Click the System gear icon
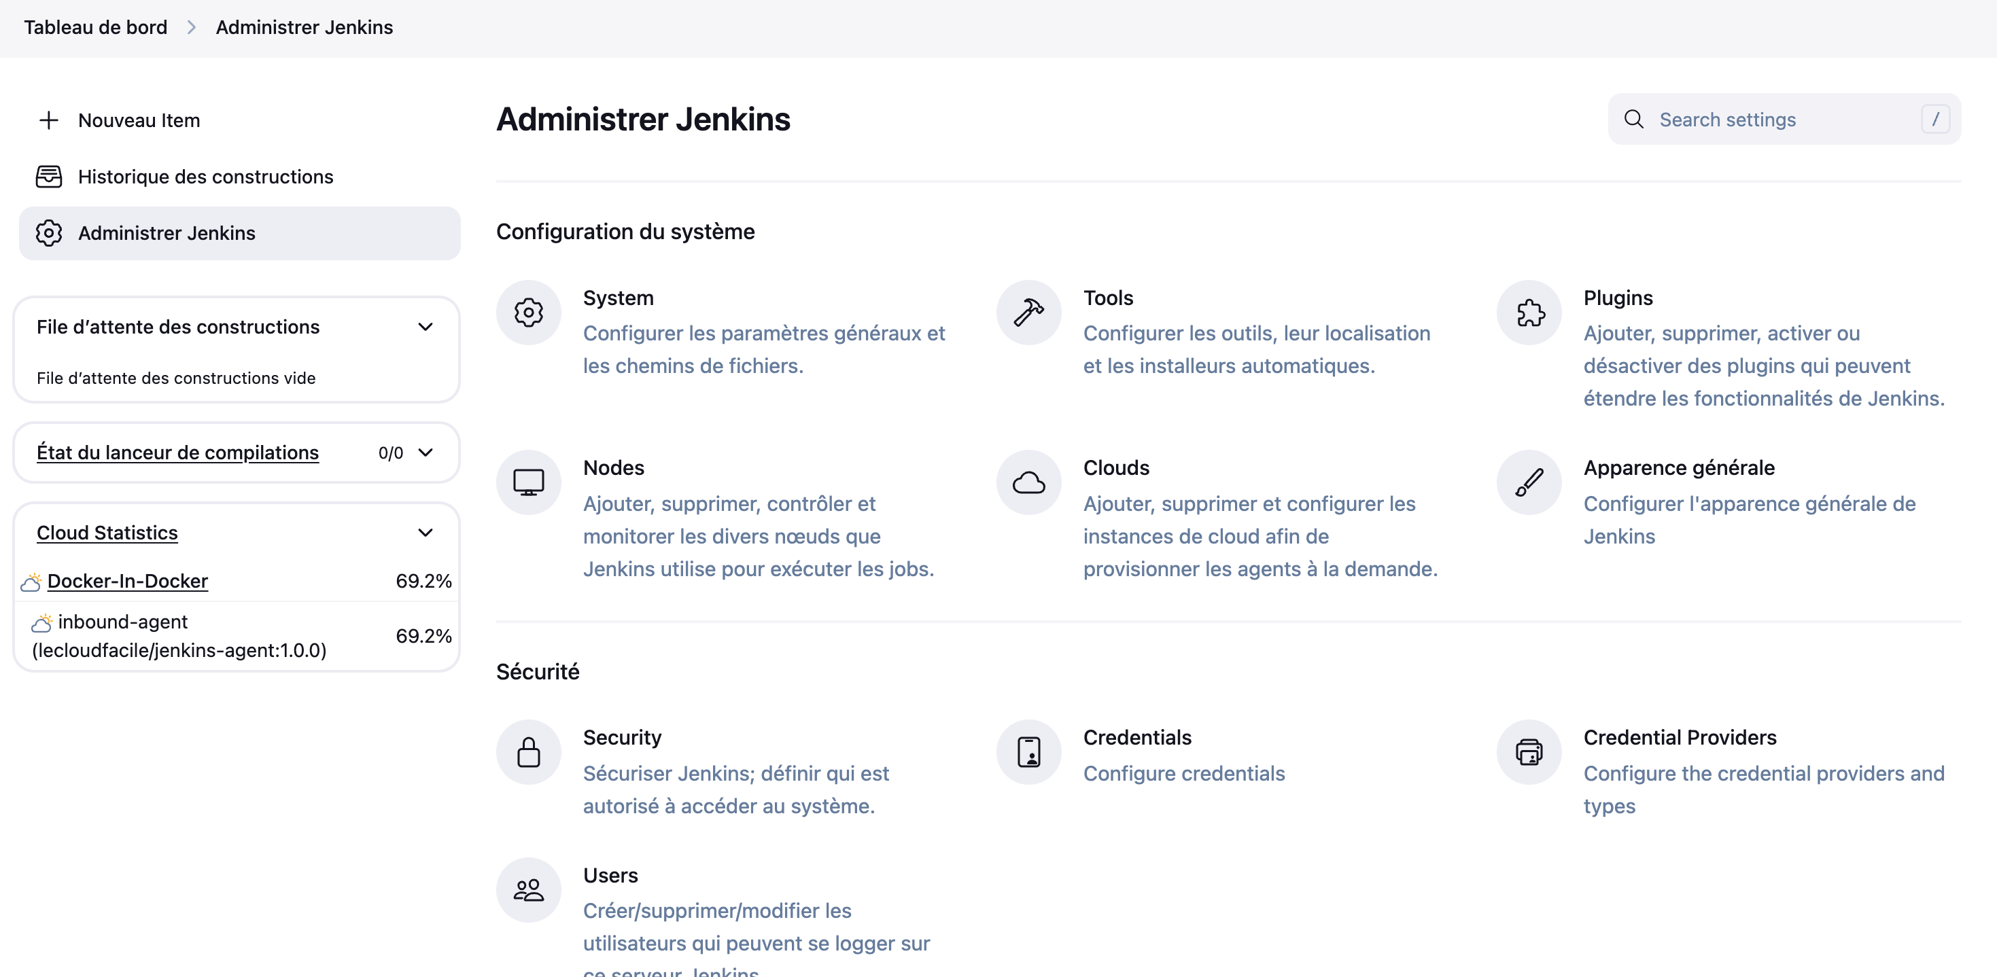Viewport: 1997px width, 977px height. click(x=528, y=313)
